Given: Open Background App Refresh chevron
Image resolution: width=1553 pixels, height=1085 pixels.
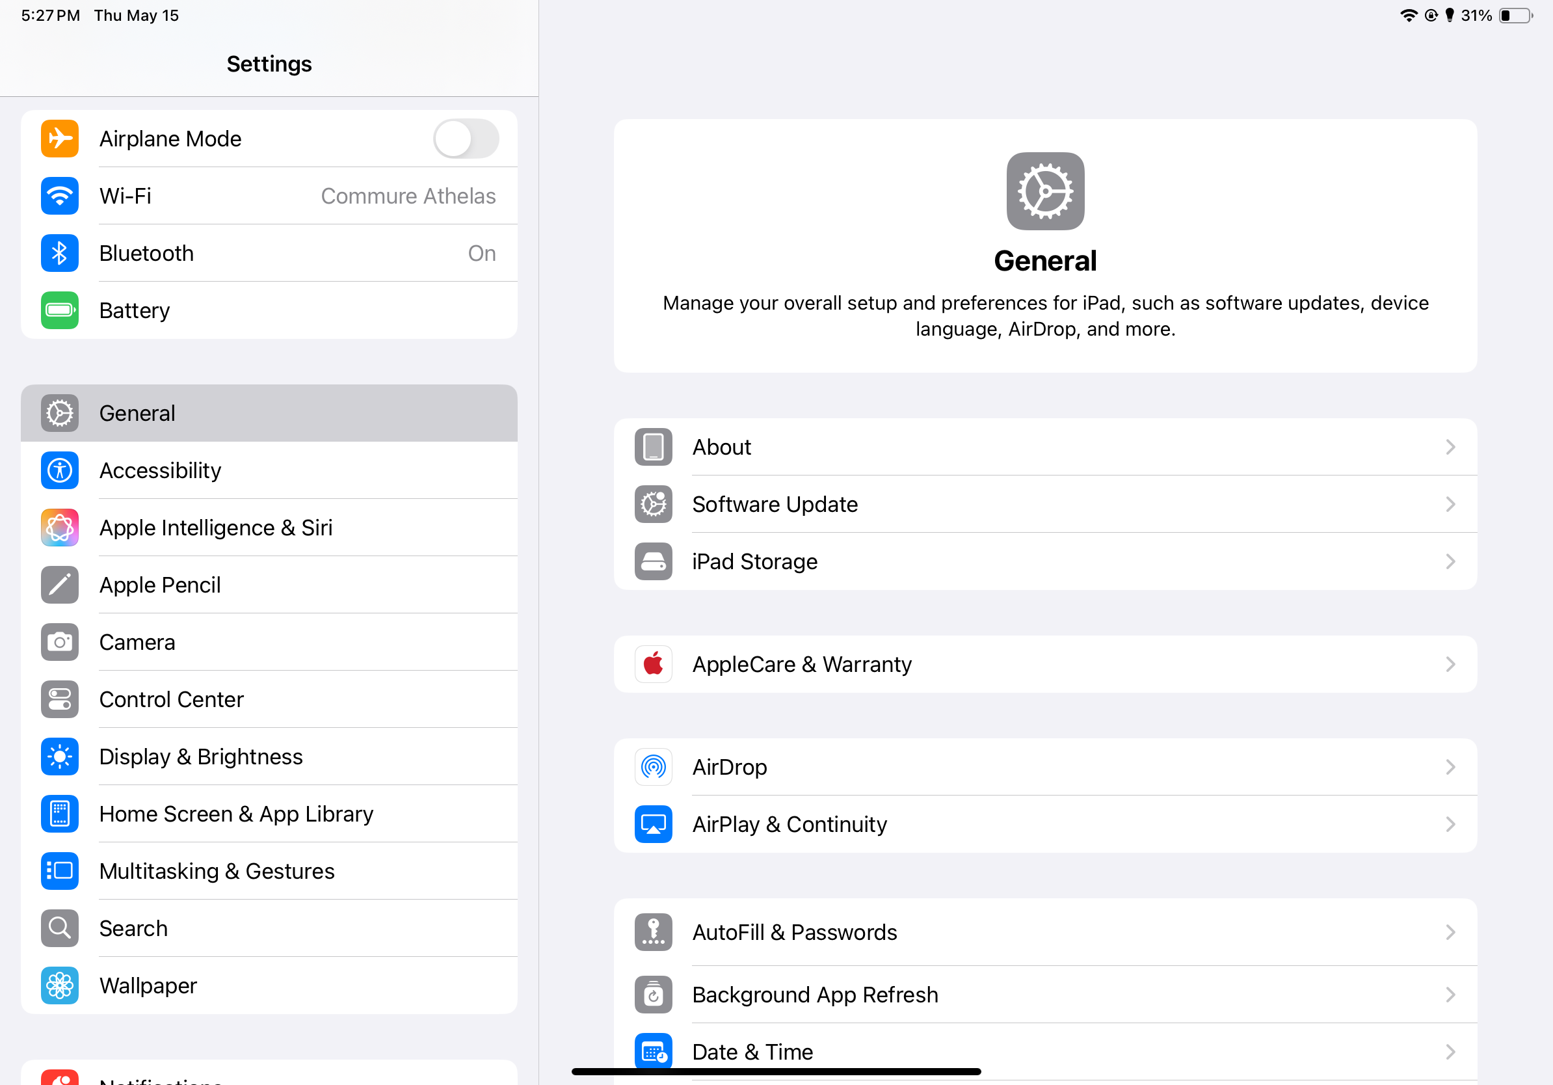Looking at the screenshot, I should point(1450,995).
